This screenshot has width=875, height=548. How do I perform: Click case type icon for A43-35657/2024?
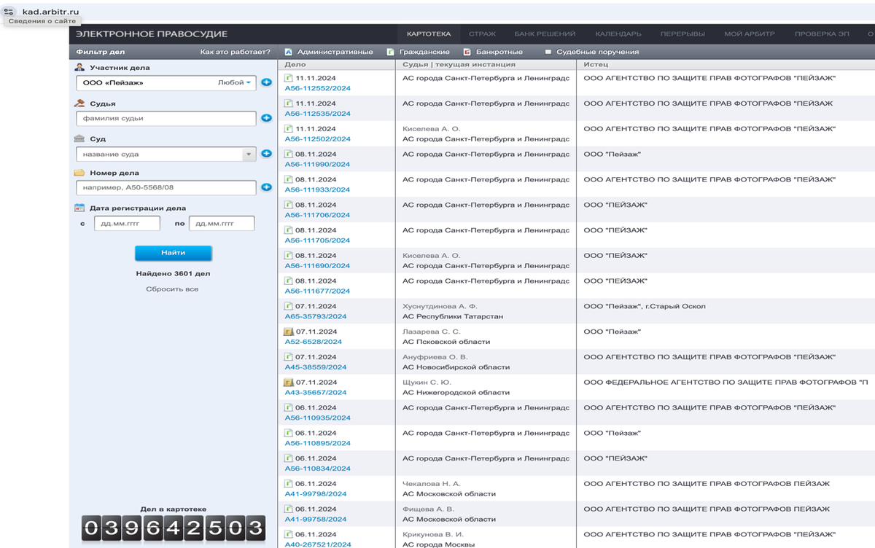click(289, 382)
